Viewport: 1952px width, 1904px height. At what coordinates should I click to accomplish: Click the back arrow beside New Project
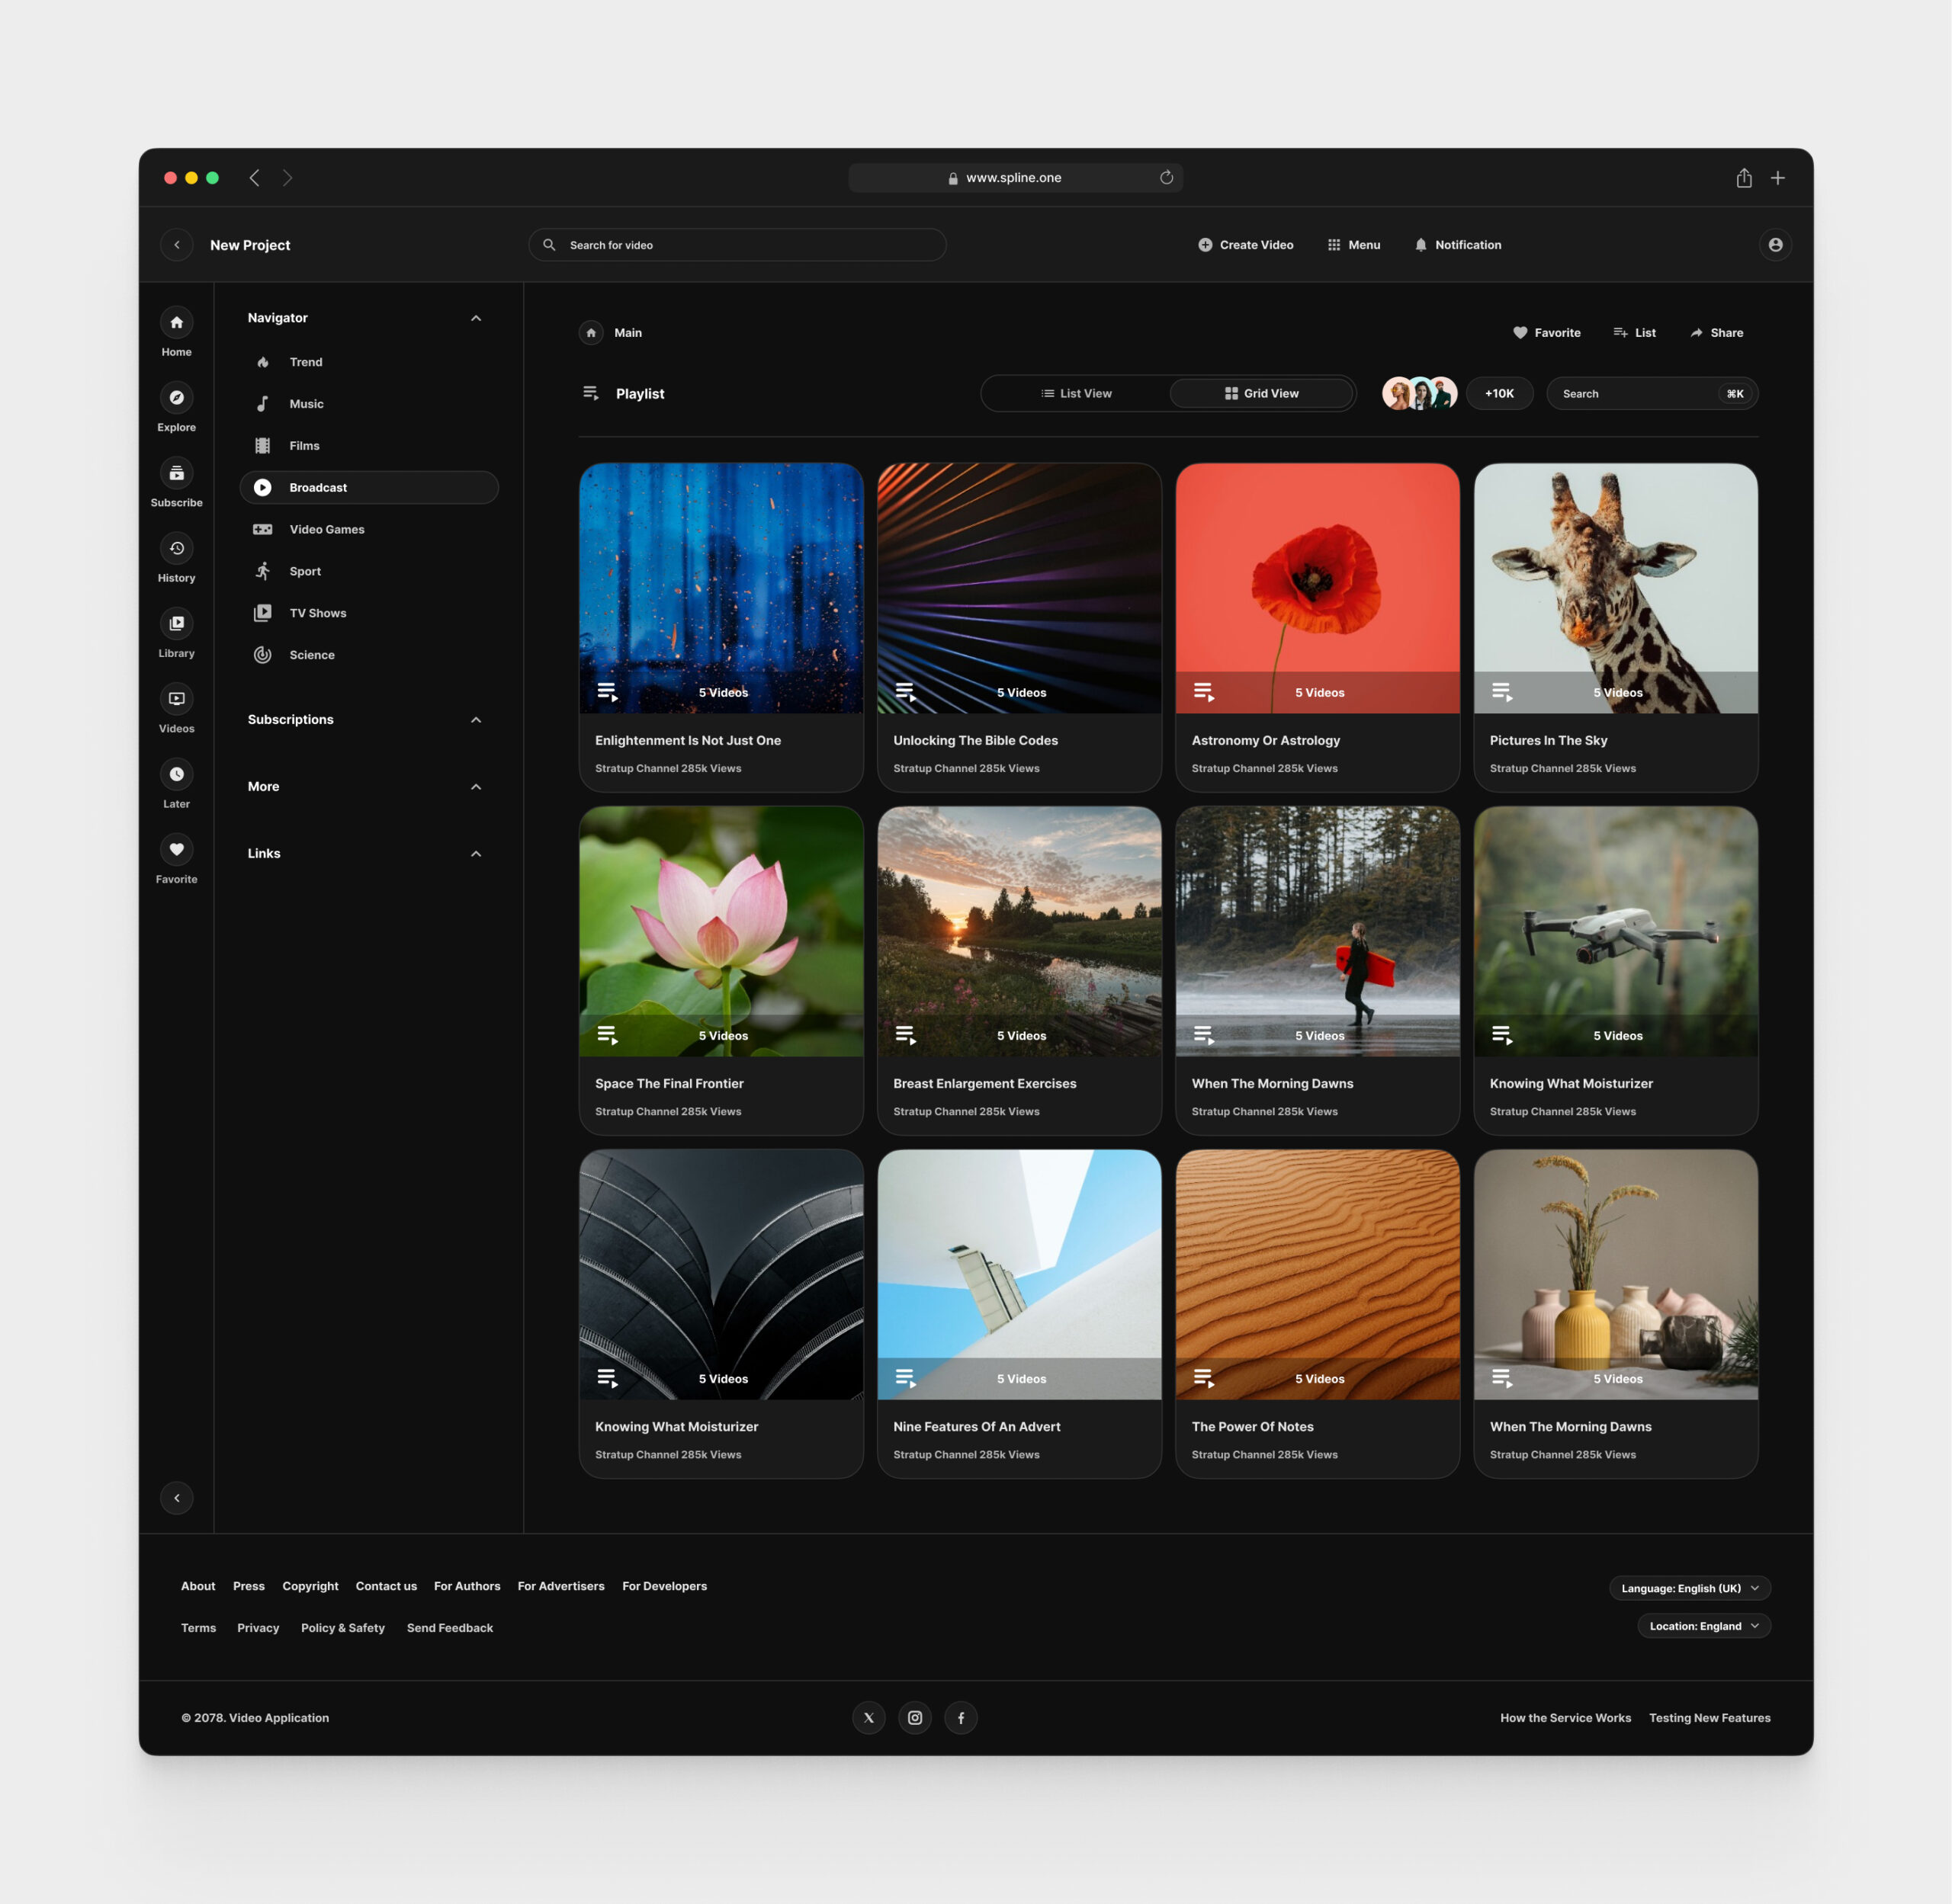point(177,245)
